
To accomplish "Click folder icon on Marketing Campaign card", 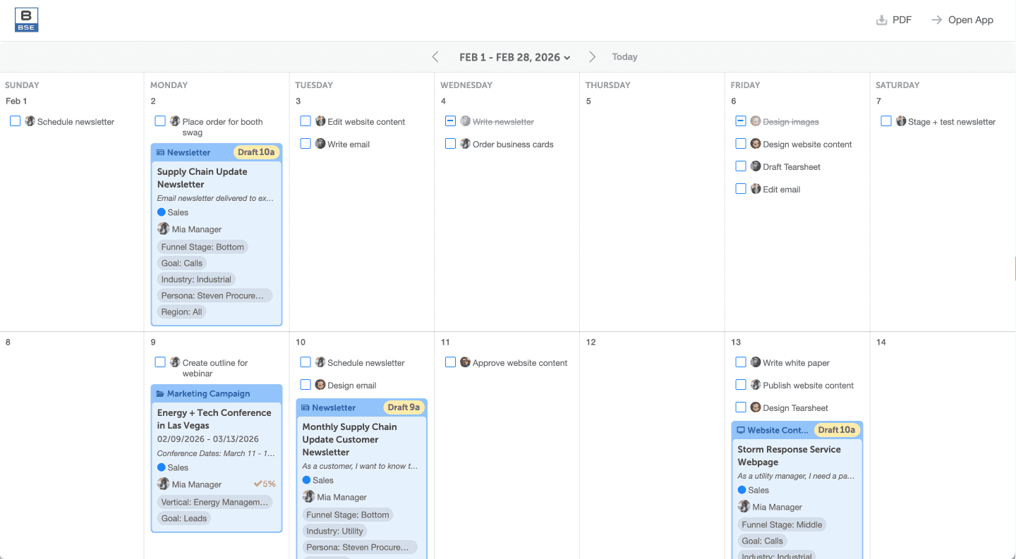I will point(160,393).
